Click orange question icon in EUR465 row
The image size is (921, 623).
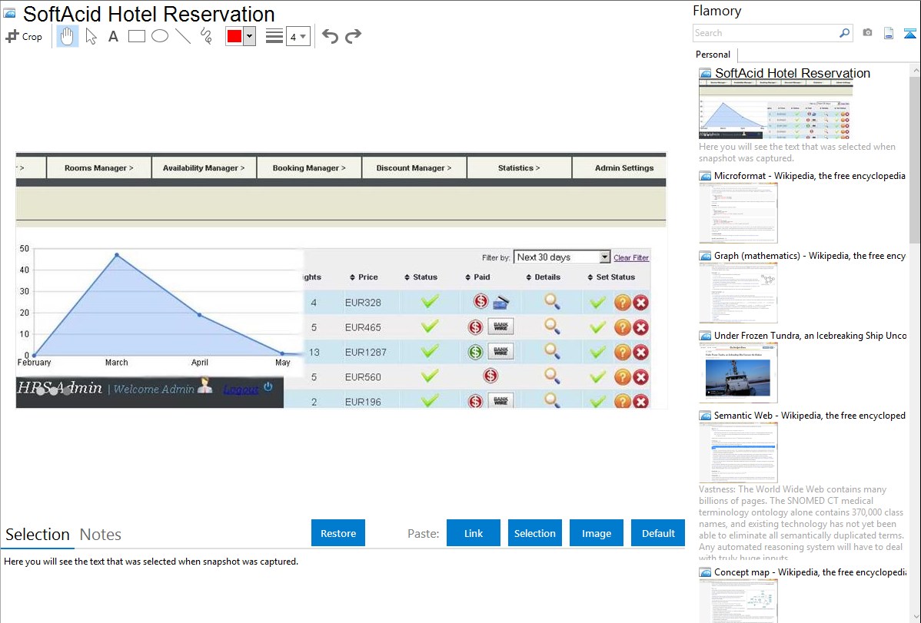tap(622, 327)
